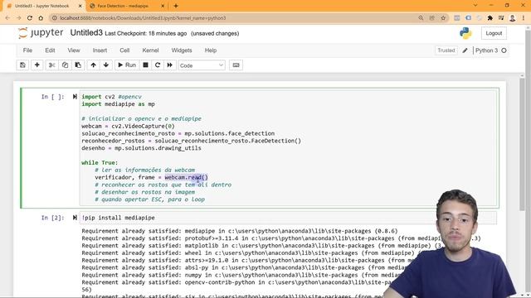
Task: Click the webcam.read() code line
Action: [151, 177]
